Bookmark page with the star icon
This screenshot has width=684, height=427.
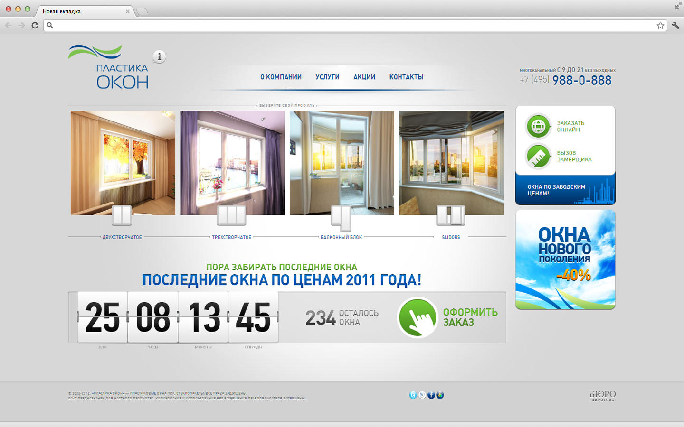click(660, 26)
